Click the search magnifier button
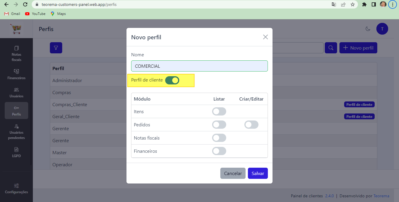Image resolution: width=399 pixels, height=202 pixels. tap(331, 48)
